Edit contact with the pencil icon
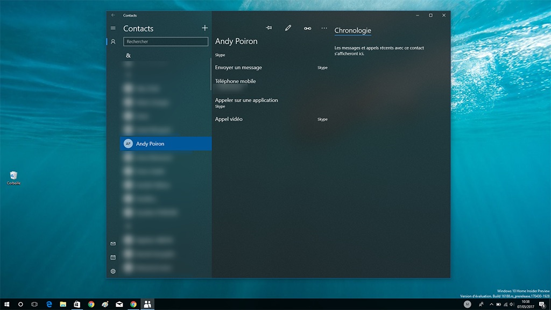The width and height of the screenshot is (551, 310). pyautogui.click(x=288, y=28)
